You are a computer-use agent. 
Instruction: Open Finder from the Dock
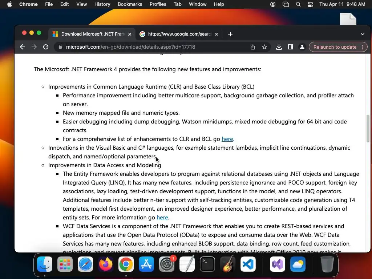[45, 264]
